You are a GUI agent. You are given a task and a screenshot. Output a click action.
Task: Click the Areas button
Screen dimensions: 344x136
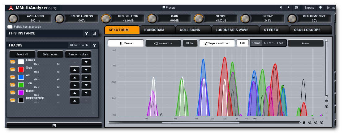tap(305, 43)
